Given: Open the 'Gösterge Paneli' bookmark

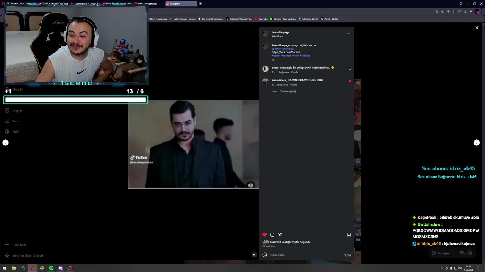Looking at the screenshot, I should (308, 19).
